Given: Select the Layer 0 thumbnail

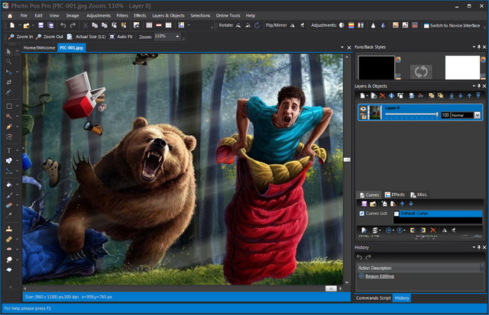Looking at the screenshot, I should coord(376,112).
